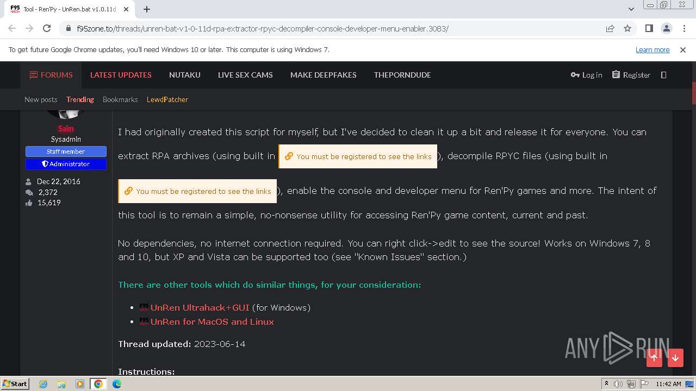This screenshot has width=696, height=391.
Task: Open UnRen Ultrahack+GUI thread link
Action: point(200,307)
